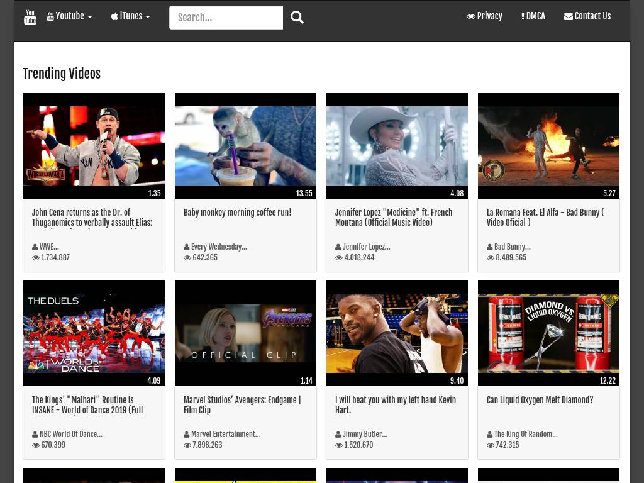The width and height of the screenshot is (644, 483).
Task: Click the 'Marvel Entertainment...' channel name
Action: pos(226,434)
